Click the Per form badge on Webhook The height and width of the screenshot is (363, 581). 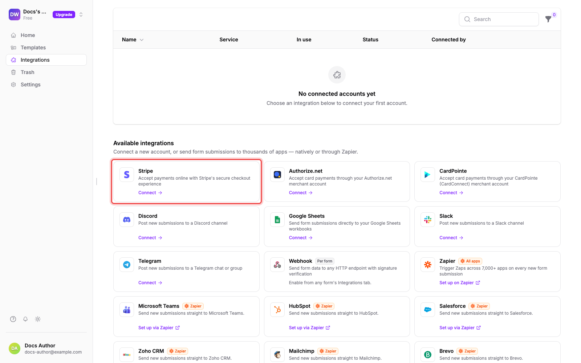tap(325, 261)
